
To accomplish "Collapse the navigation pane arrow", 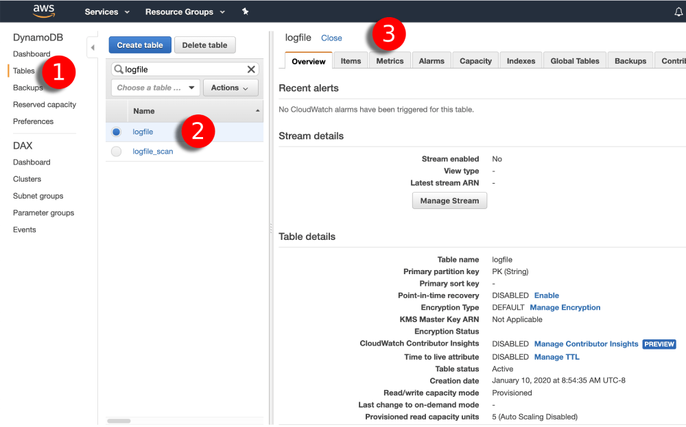I will click(x=93, y=47).
